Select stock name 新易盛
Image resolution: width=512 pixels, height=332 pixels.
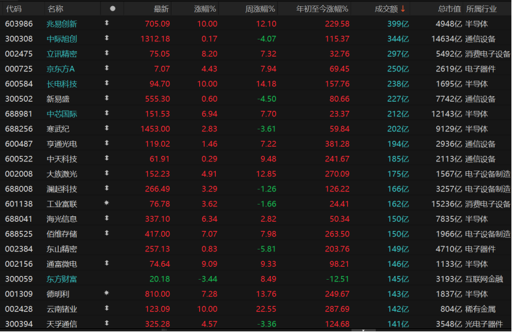point(58,99)
